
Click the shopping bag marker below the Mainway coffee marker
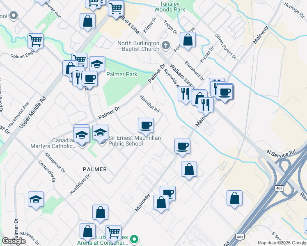tap(189, 170)
